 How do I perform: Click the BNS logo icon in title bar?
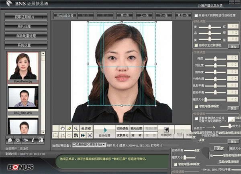coord(9,3)
